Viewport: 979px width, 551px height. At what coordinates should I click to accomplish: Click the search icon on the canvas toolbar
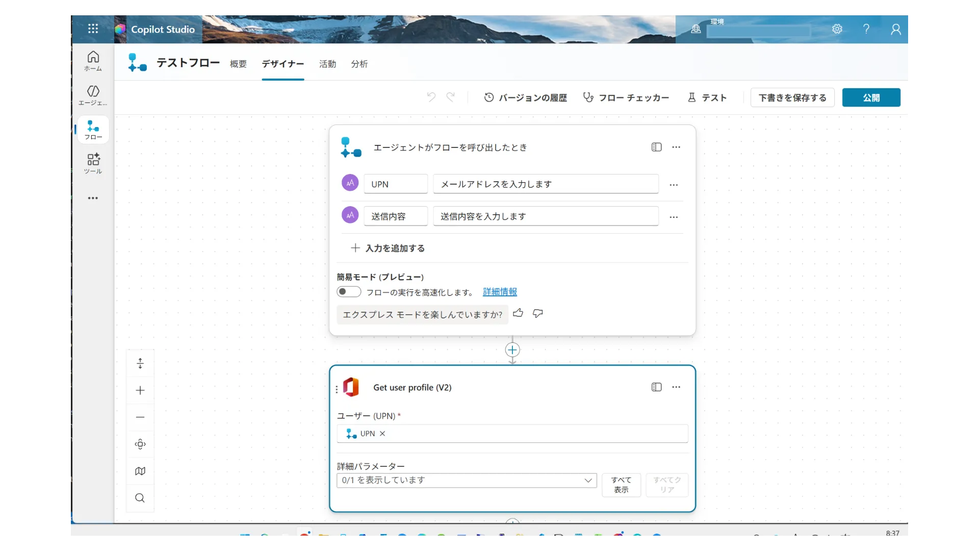[x=140, y=497]
